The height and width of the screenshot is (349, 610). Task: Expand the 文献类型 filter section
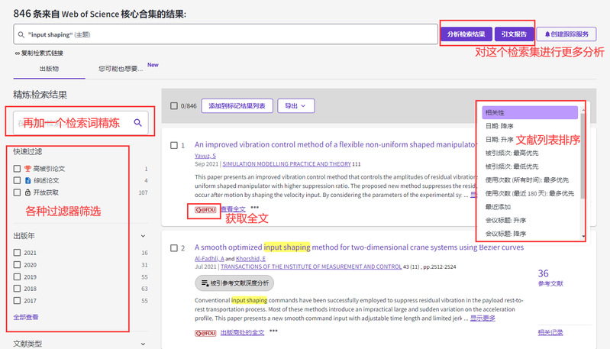coord(143,345)
